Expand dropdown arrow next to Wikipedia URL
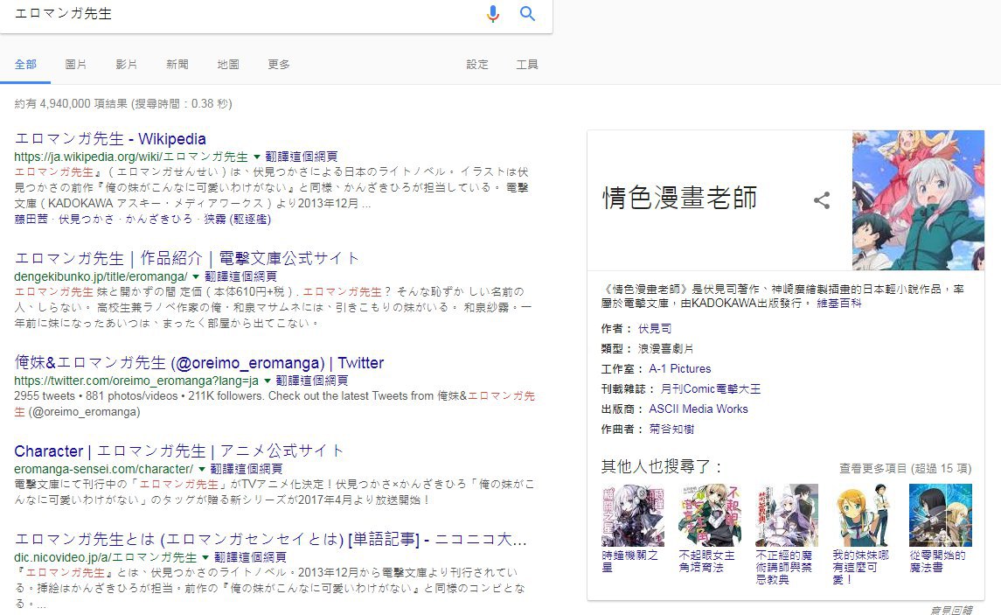The width and height of the screenshot is (1001, 615). point(257,157)
